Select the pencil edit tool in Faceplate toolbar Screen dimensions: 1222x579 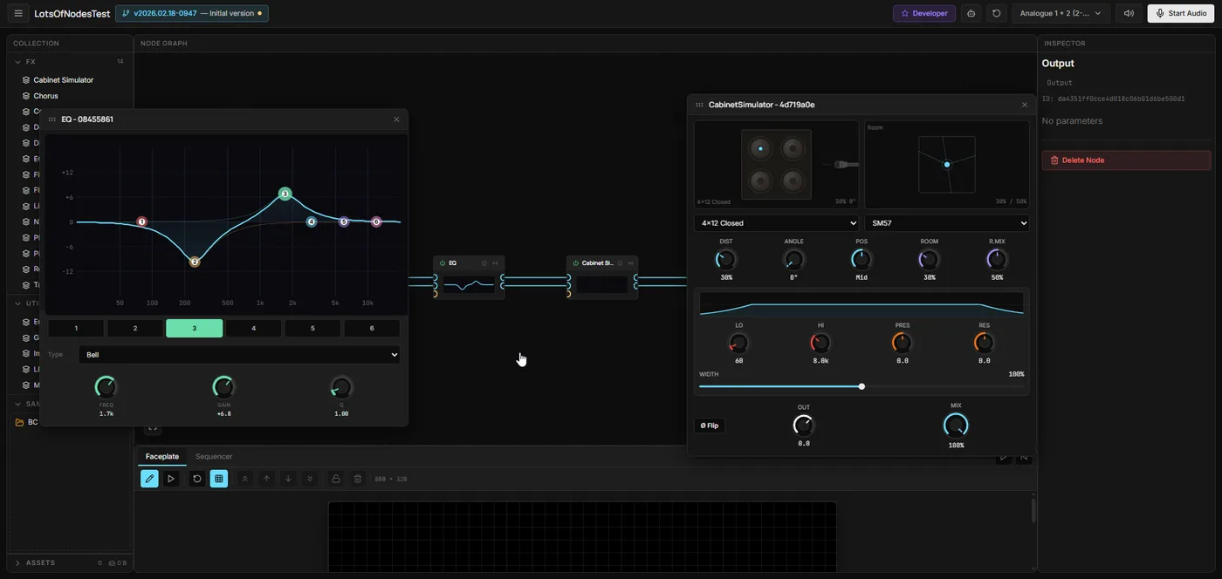148,478
